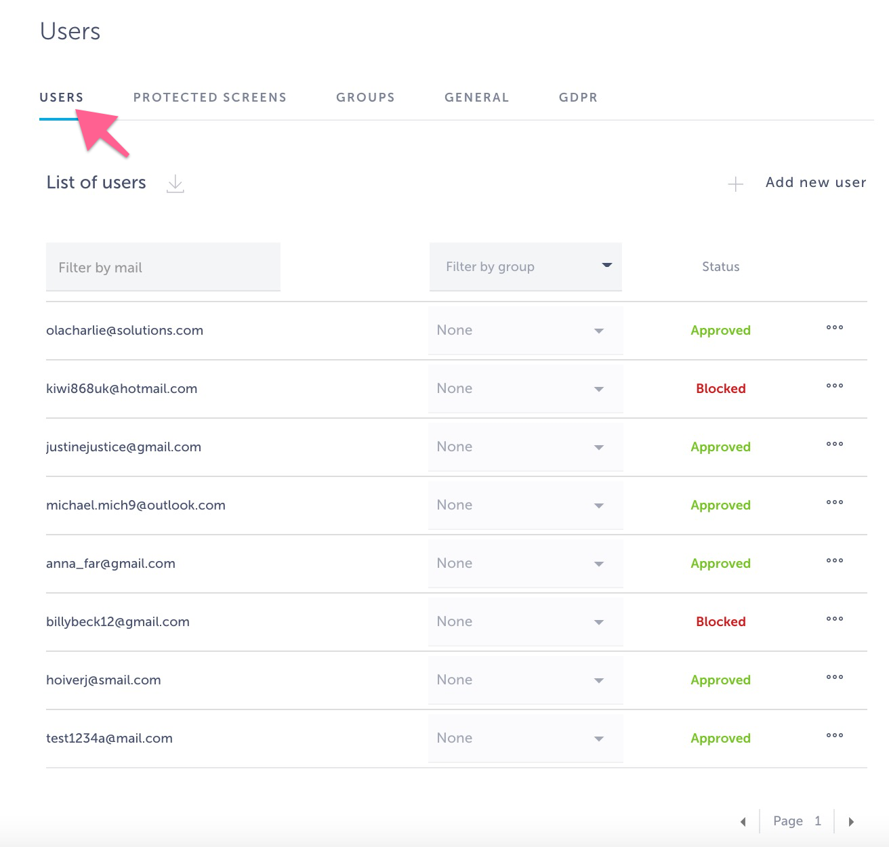Click the Add new user link
This screenshot has width=889, height=847.
(816, 182)
